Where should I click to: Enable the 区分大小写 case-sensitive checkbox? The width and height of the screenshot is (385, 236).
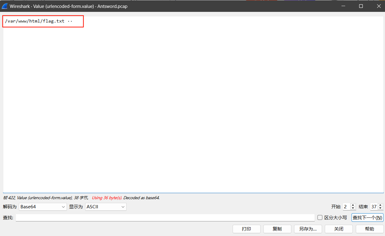pos(320,218)
